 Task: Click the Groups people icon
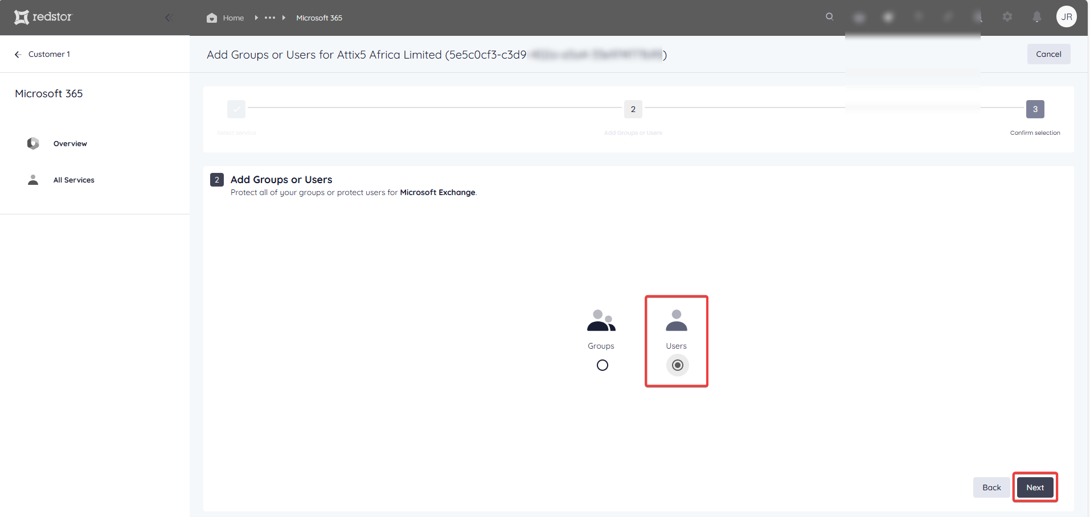601,320
